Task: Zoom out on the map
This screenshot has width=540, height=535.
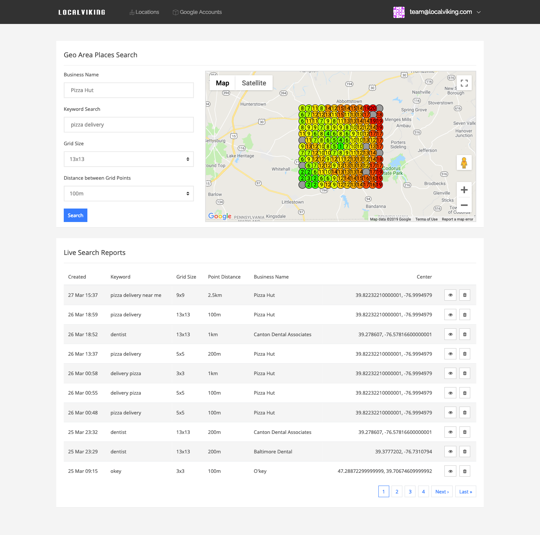Action: [464, 205]
